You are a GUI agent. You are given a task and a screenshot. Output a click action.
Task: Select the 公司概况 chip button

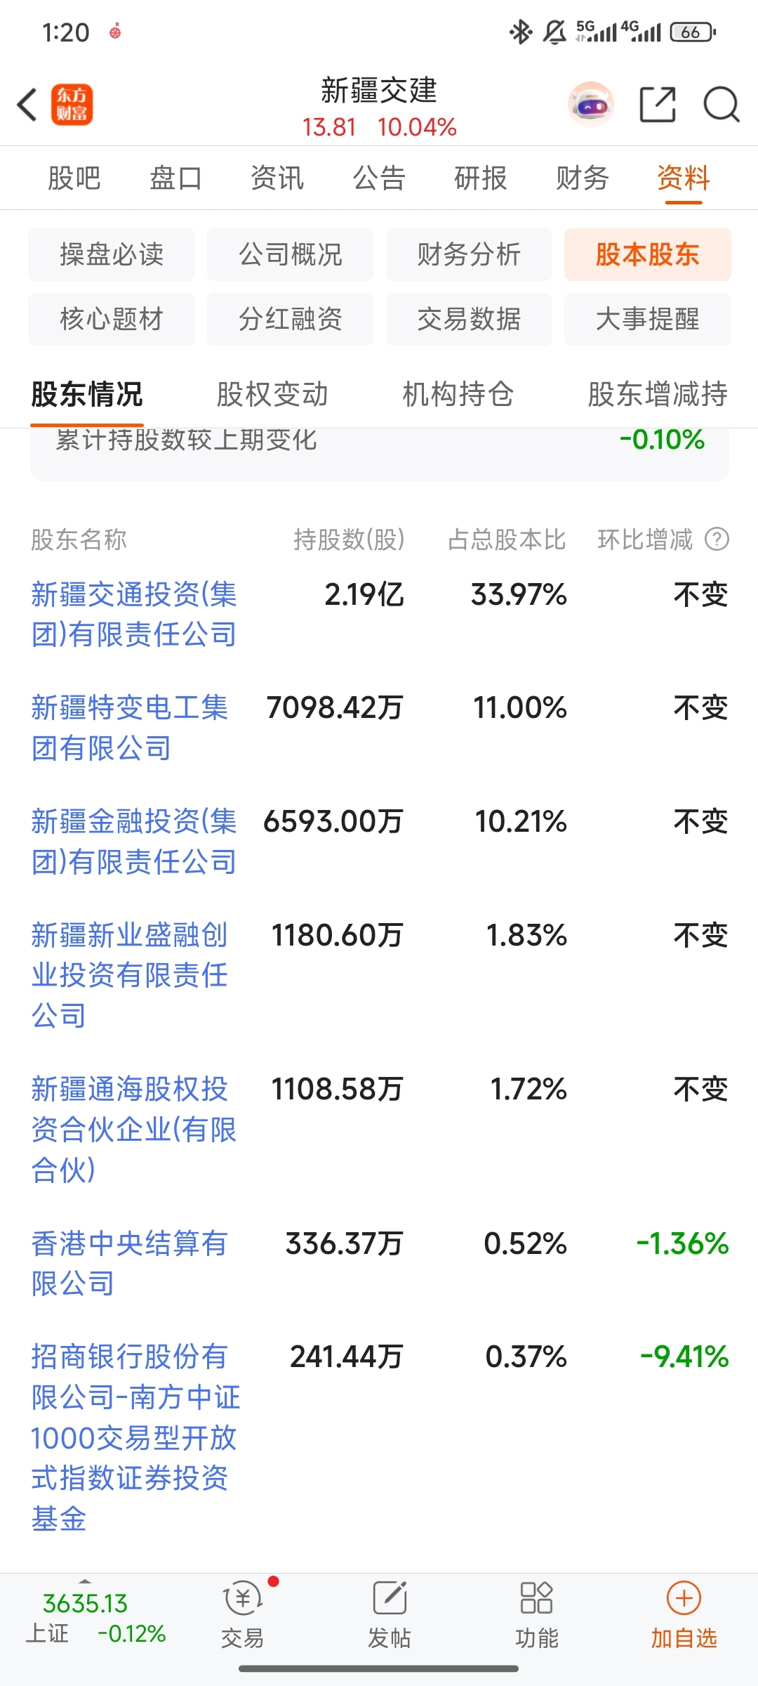[290, 254]
